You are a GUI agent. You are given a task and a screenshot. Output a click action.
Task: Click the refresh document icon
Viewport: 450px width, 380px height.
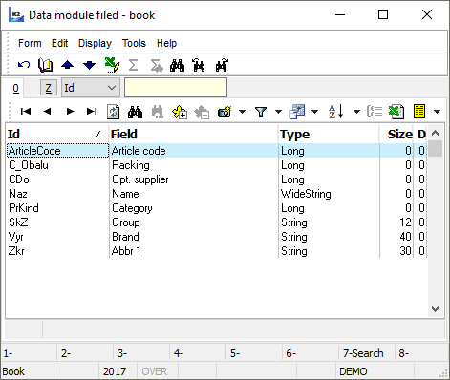114,112
